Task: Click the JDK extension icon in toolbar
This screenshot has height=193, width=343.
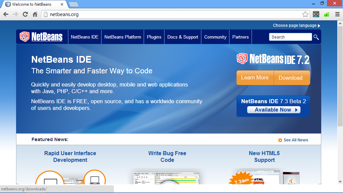Action: [316, 14]
